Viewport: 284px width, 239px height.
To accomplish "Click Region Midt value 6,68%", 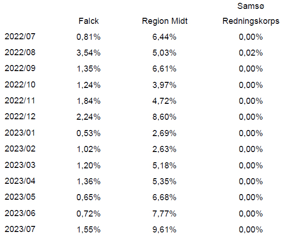I will [x=164, y=197].
